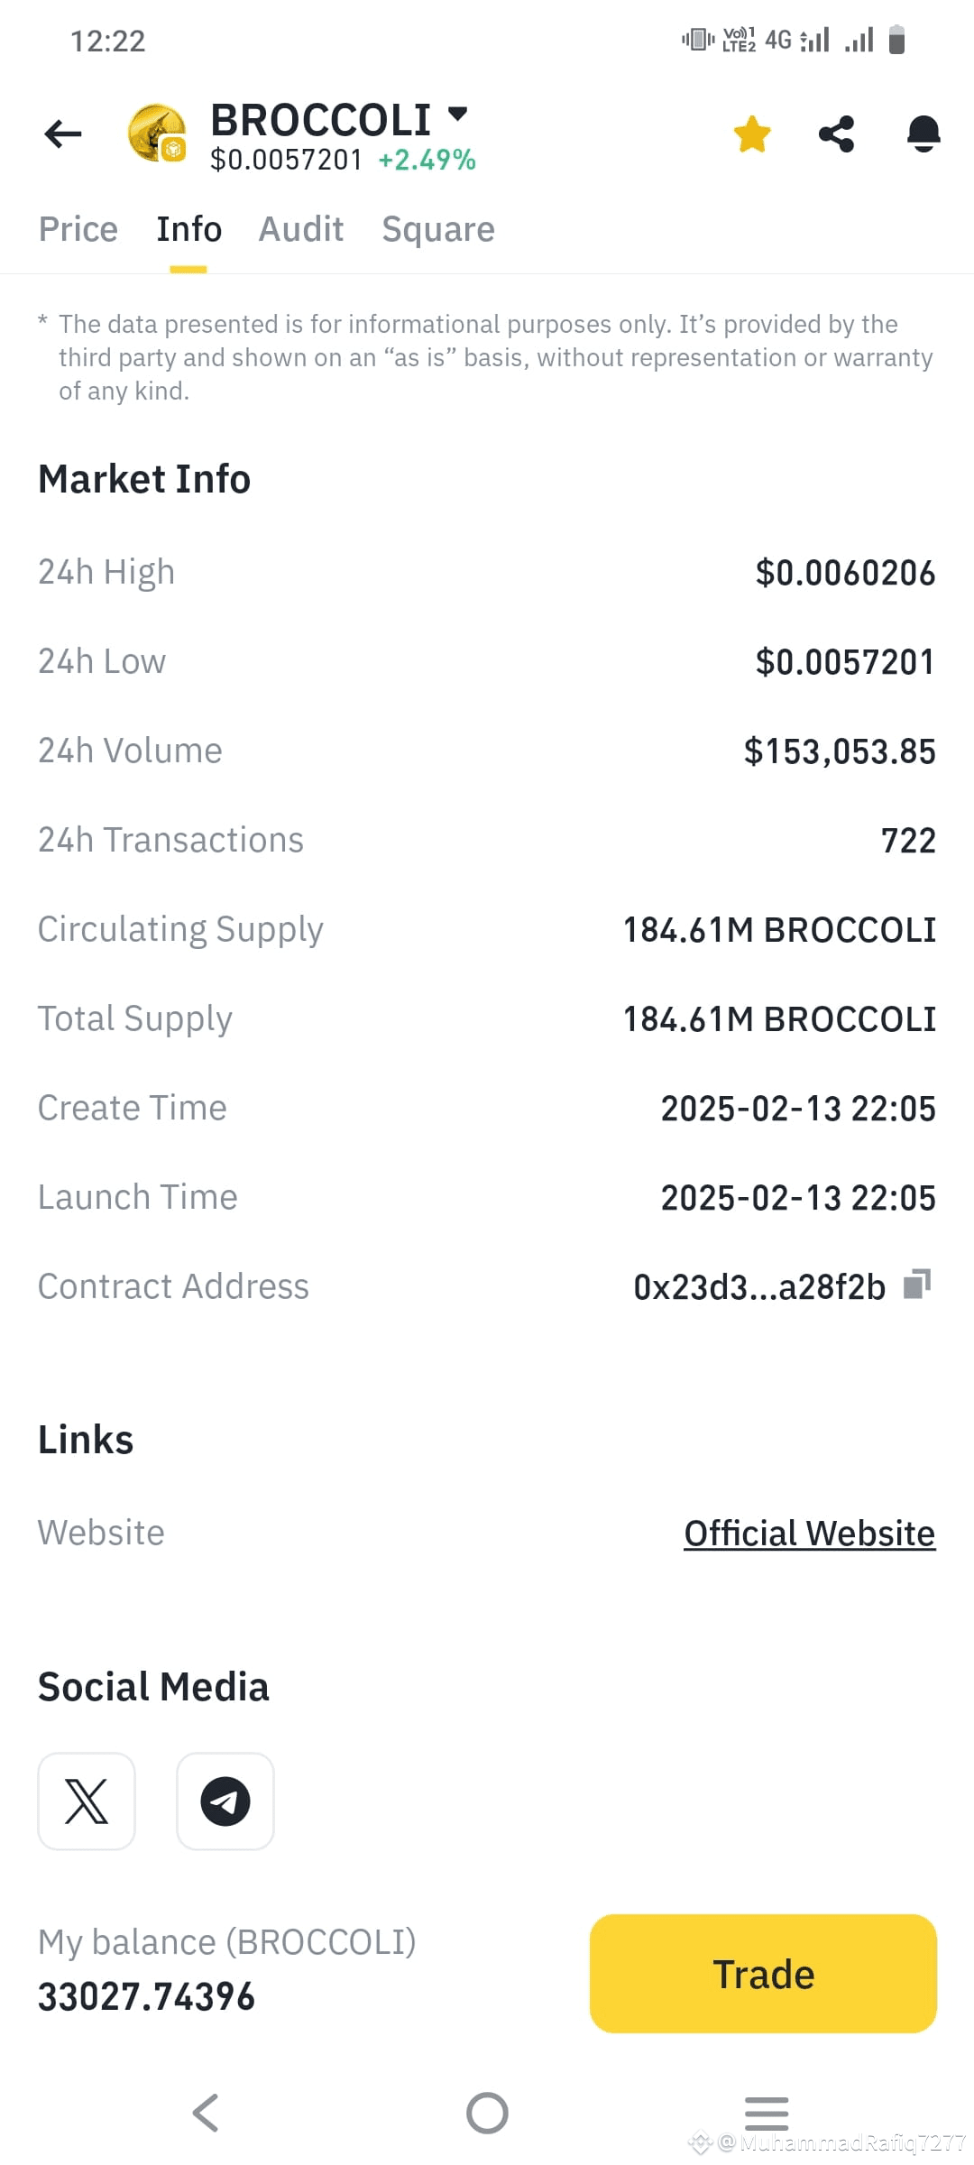Open the hamburger menu in bottom navigation
The image size is (974, 2165).
tap(765, 2111)
